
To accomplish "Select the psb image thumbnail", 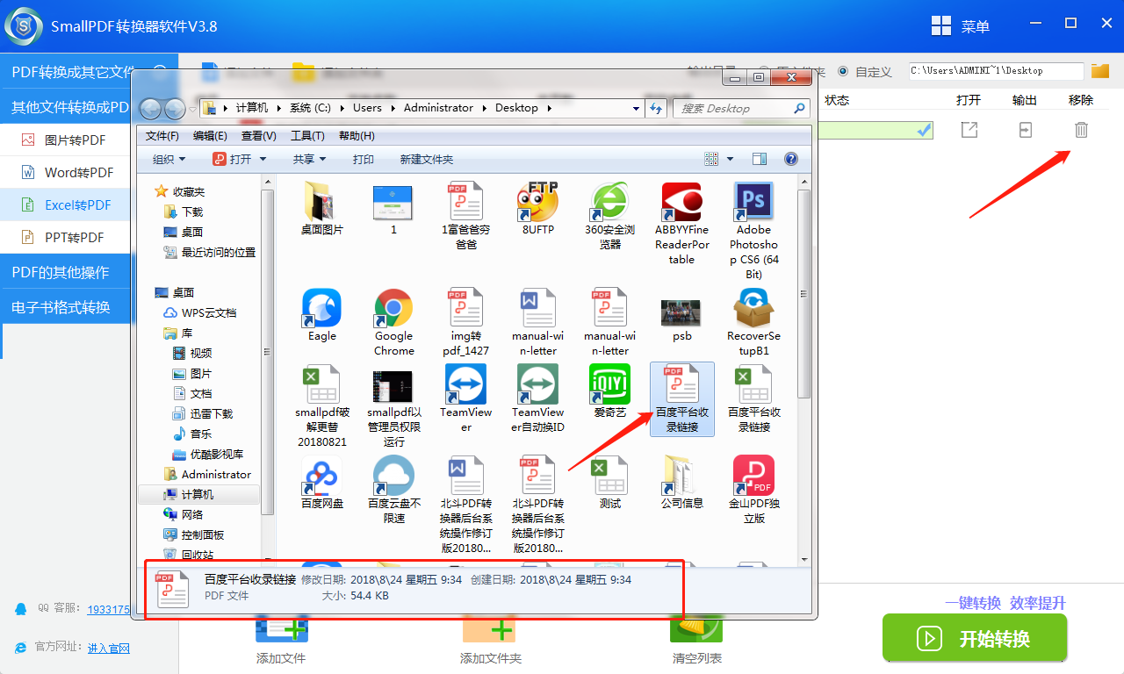I will pyautogui.click(x=681, y=312).
